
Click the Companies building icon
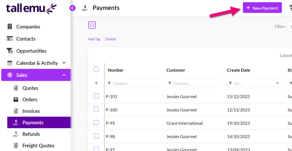coord(10,26)
